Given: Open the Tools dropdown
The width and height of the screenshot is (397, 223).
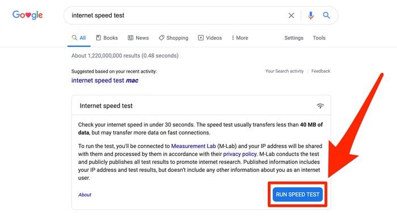Looking at the screenshot, I should pyautogui.click(x=319, y=38).
